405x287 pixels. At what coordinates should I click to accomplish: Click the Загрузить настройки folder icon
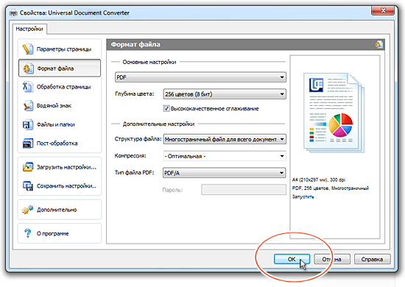pos(28,167)
